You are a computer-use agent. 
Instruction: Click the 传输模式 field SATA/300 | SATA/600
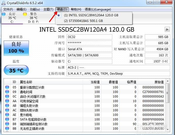point(89,55)
